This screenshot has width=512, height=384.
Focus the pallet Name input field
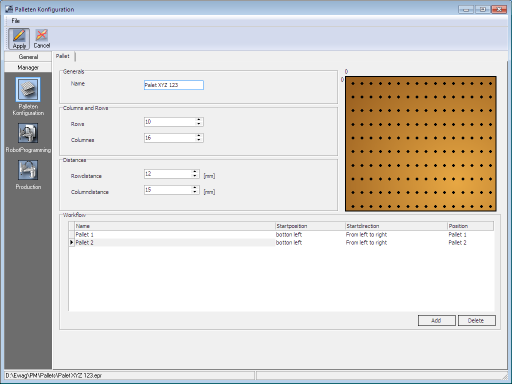click(173, 85)
